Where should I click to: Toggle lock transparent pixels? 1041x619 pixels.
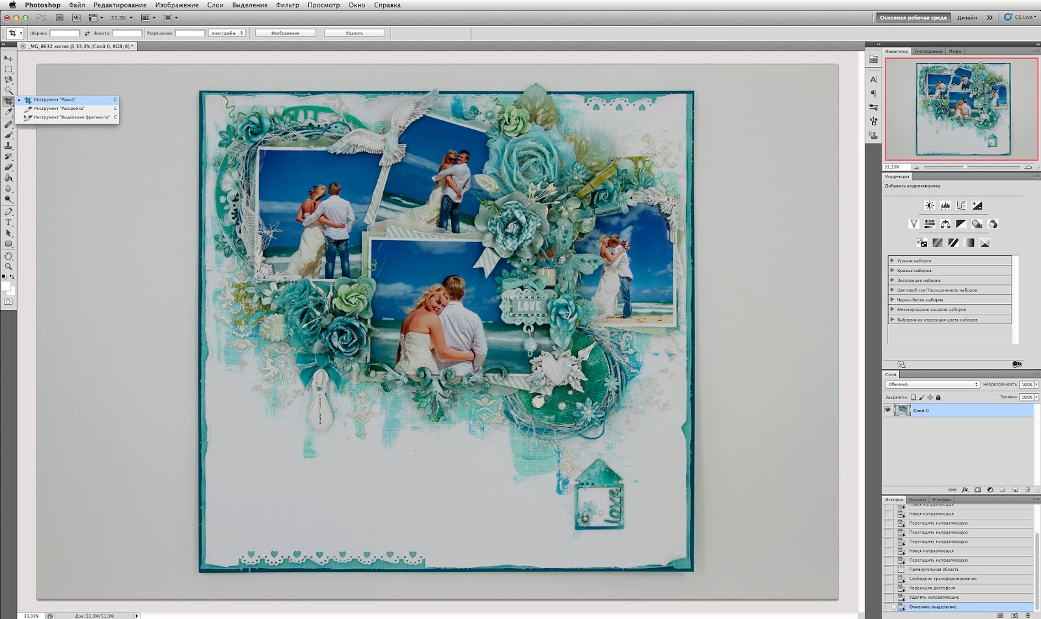tap(913, 397)
